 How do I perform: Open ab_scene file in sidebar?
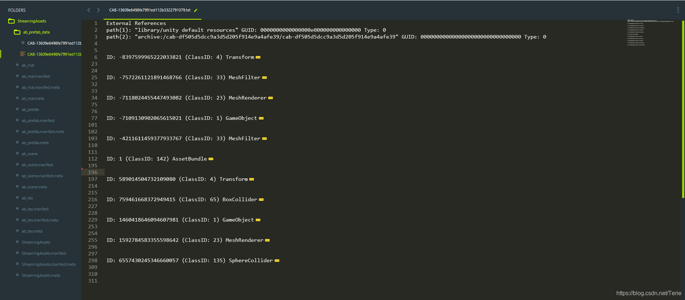point(29,154)
